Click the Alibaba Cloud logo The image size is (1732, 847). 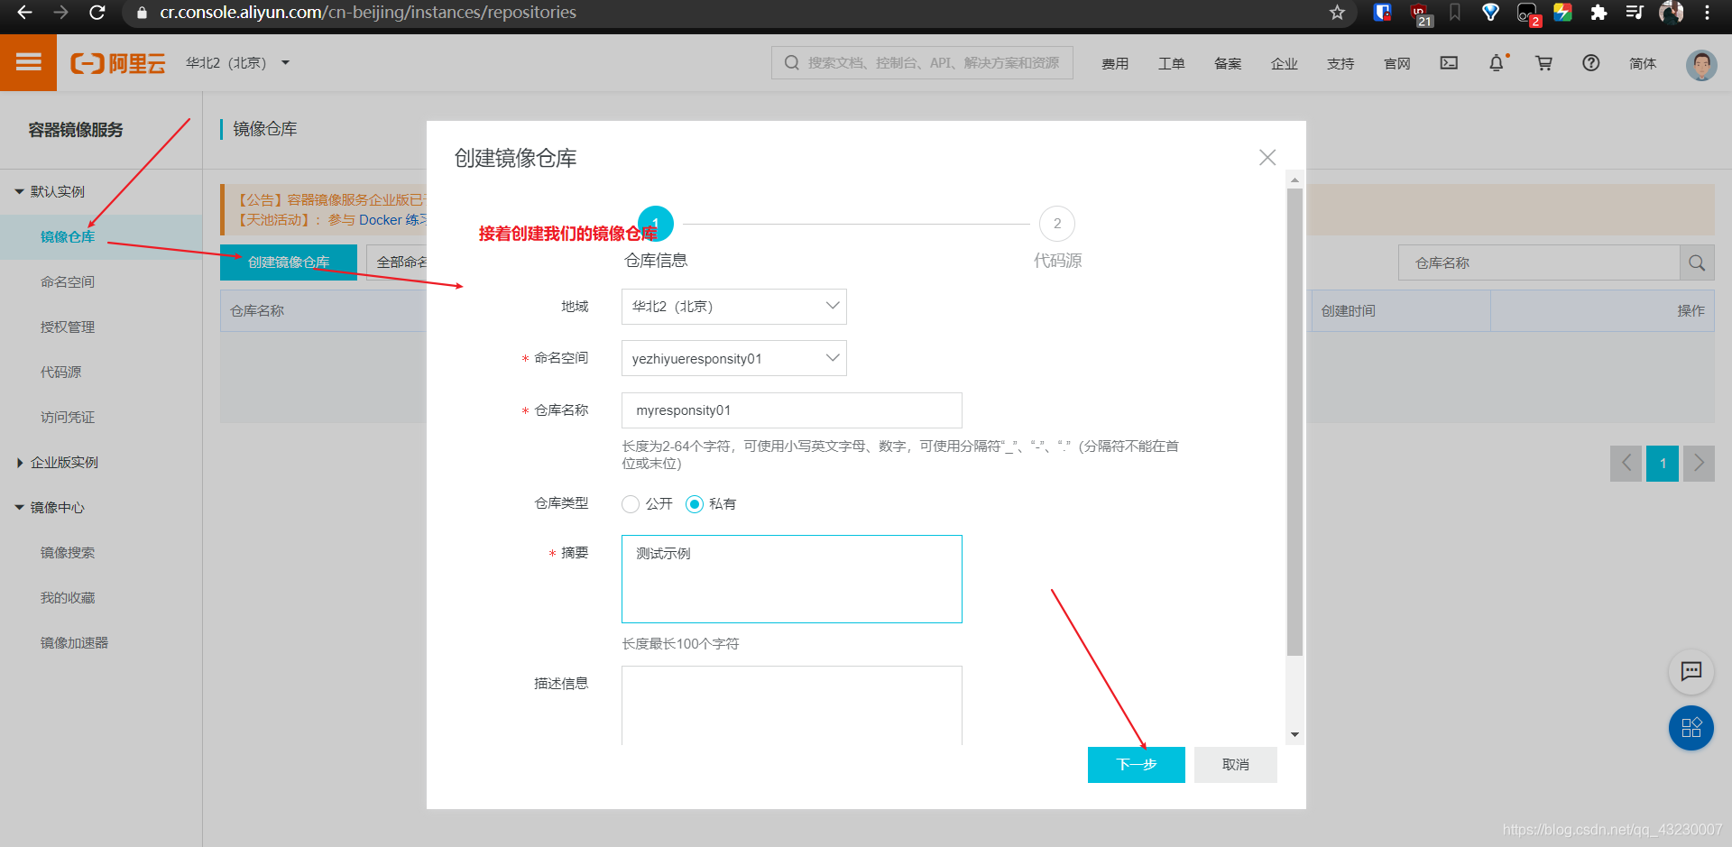click(x=118, y=63)
